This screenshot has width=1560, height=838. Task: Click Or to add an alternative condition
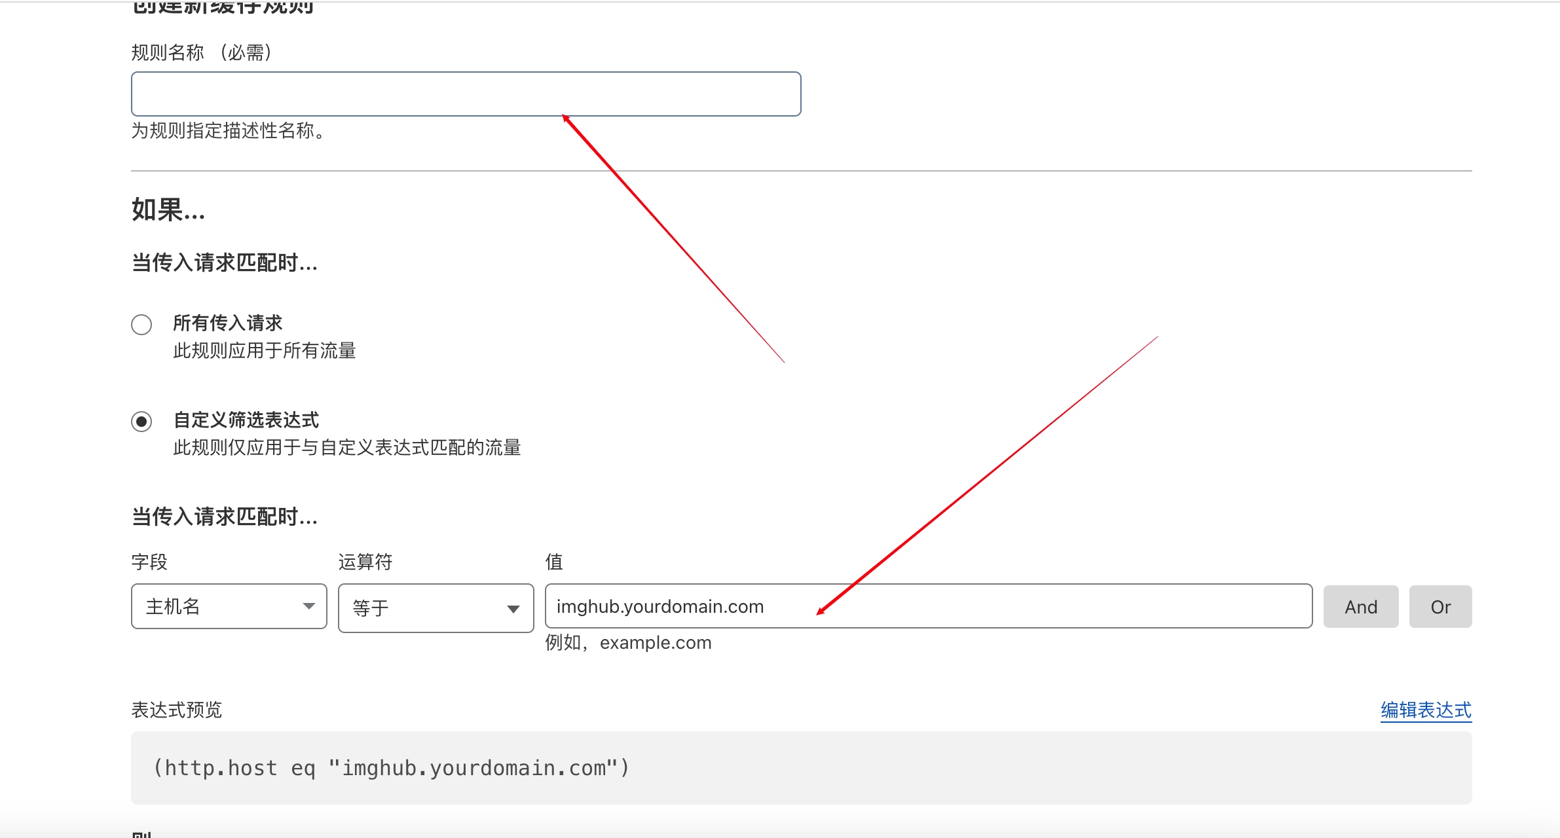click(x=1441, y=607)
